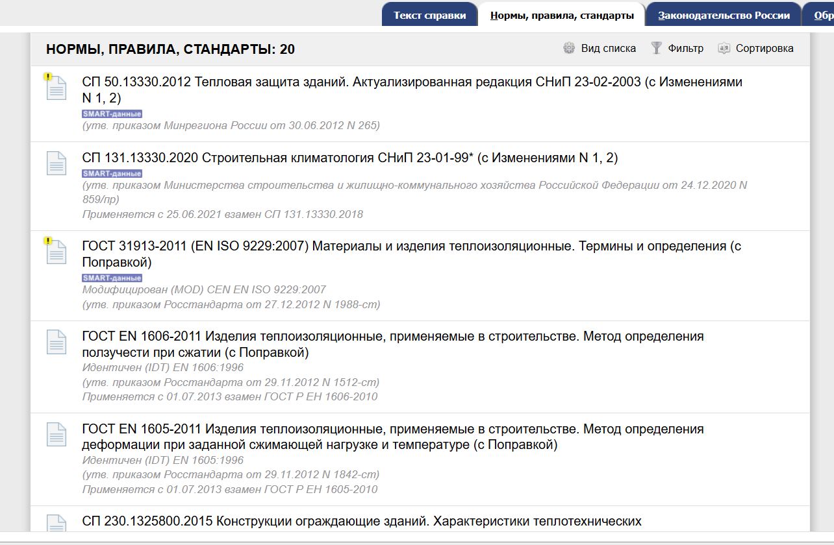This screenshot has width=834, height=545.
Task: Click text Модифицирован (MOD) CEN EN ISO 9229:2007
Action: (204, 289)
